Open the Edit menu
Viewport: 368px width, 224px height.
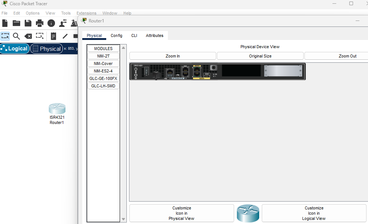point(16,13)
